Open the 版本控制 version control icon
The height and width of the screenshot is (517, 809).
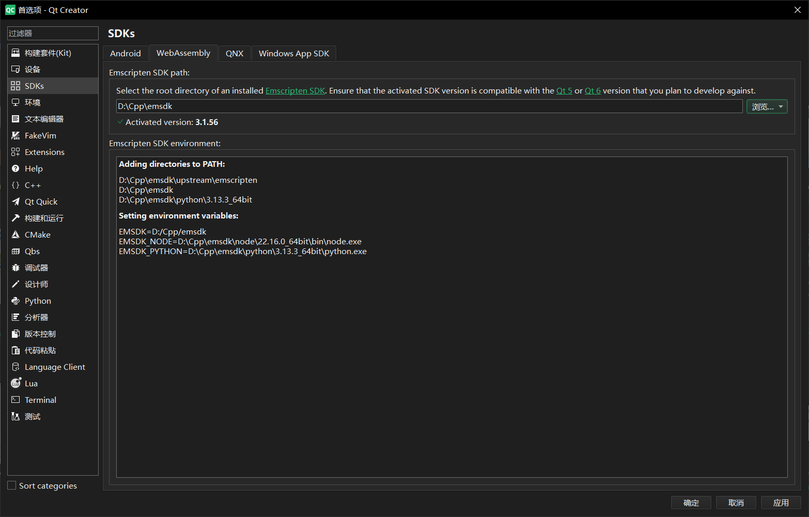click(15, 334)
